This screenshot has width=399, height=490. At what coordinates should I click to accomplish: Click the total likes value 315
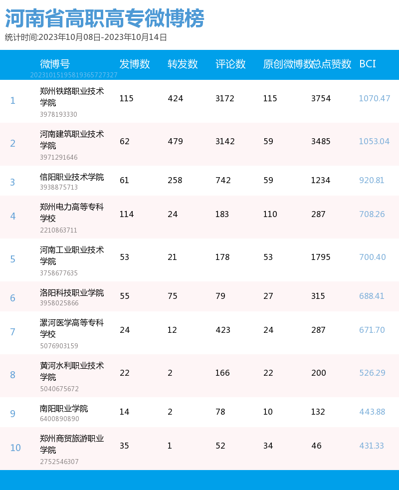pos(318,296)
